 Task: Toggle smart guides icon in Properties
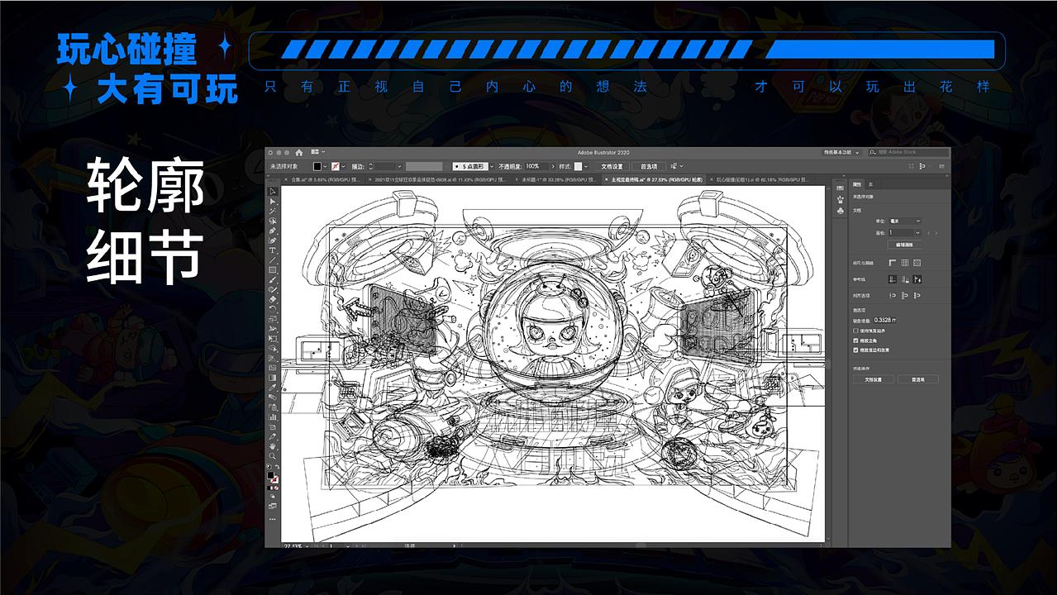pos(917,279)
